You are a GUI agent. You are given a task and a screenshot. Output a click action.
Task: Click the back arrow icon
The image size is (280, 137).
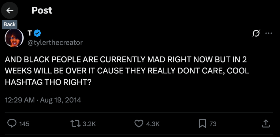click(10, 11)
